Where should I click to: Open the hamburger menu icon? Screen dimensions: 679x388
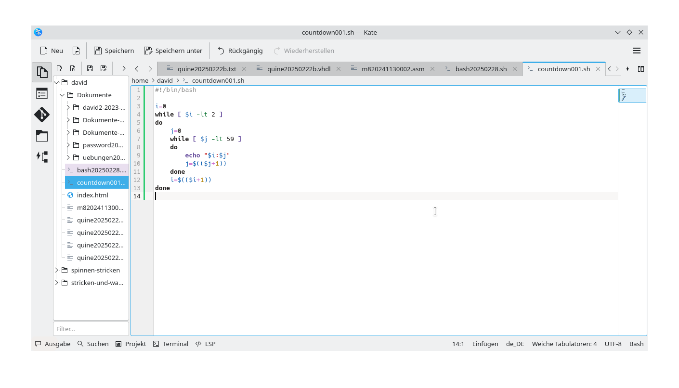pyautogui.click(x=636, y=51)
